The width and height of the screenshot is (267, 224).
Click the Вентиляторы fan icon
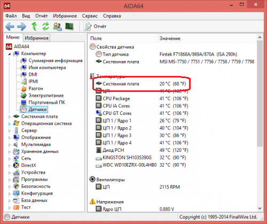coord(92,179)
